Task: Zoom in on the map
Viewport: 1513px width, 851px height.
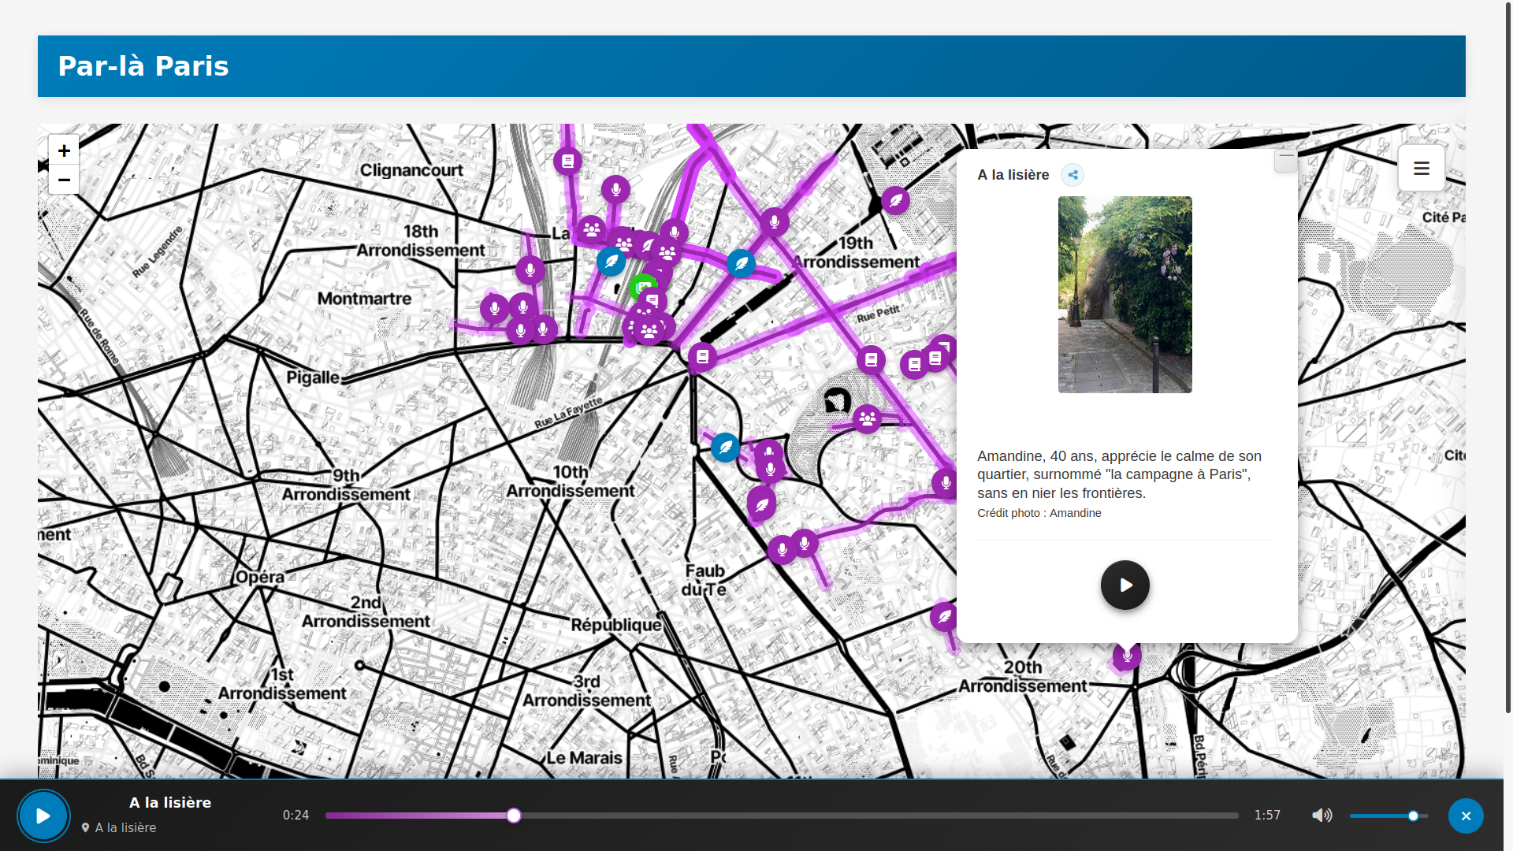Action: [x=64, y=151]
